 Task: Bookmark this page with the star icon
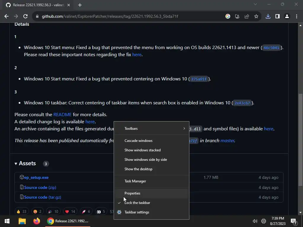point(256,17)
